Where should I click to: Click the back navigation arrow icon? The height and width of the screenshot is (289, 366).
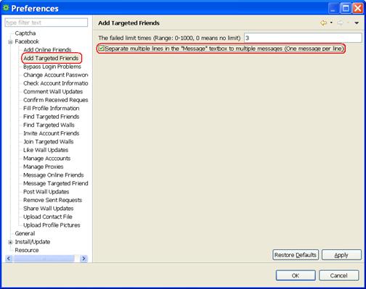(x=323, y=23)
